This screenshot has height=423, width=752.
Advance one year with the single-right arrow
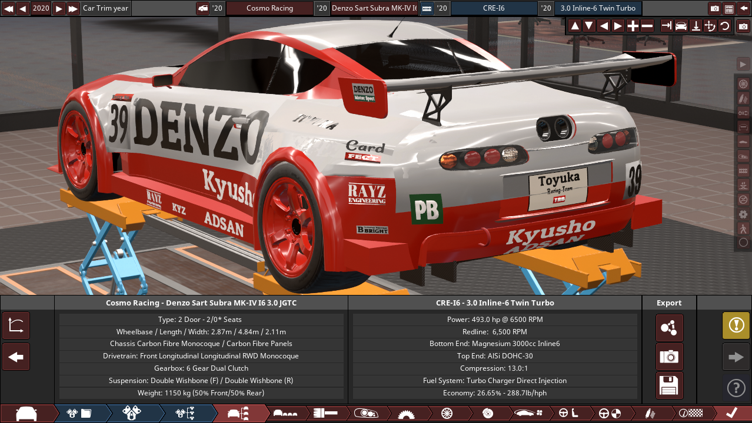[x=58, y=8]
